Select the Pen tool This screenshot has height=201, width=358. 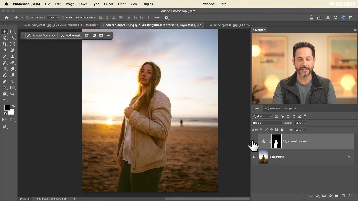pyautogui.click(x=5, y=81)
